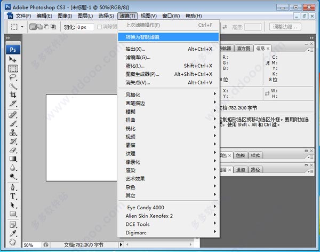This screenshot has height=252, width=320.
Task: Switch to the 样式 tab
Action: tap(255, 155)
